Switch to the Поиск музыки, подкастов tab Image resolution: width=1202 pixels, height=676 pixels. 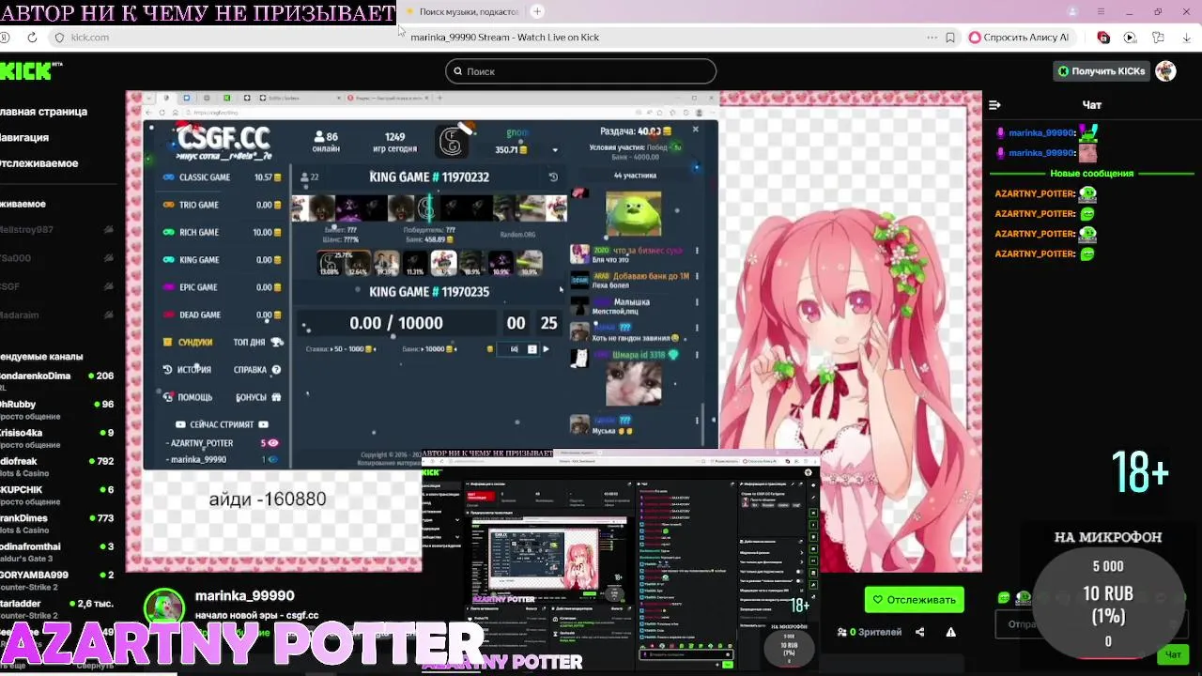click(x=462, y=11)
